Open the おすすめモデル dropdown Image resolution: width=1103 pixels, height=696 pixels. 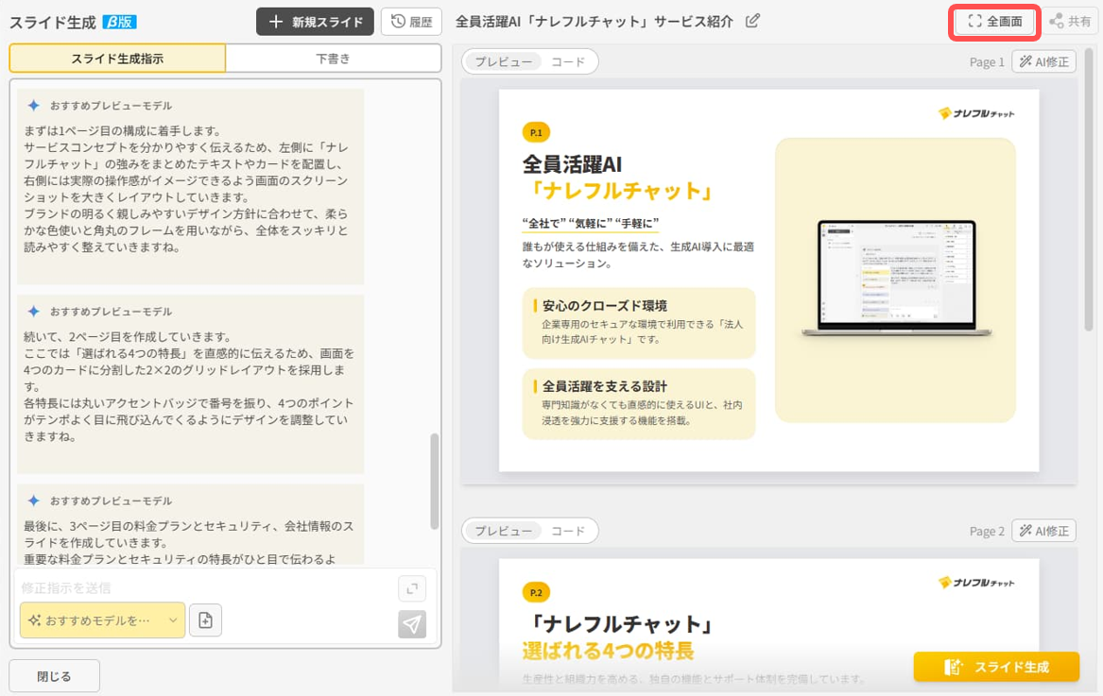click(x=103, y=620)
